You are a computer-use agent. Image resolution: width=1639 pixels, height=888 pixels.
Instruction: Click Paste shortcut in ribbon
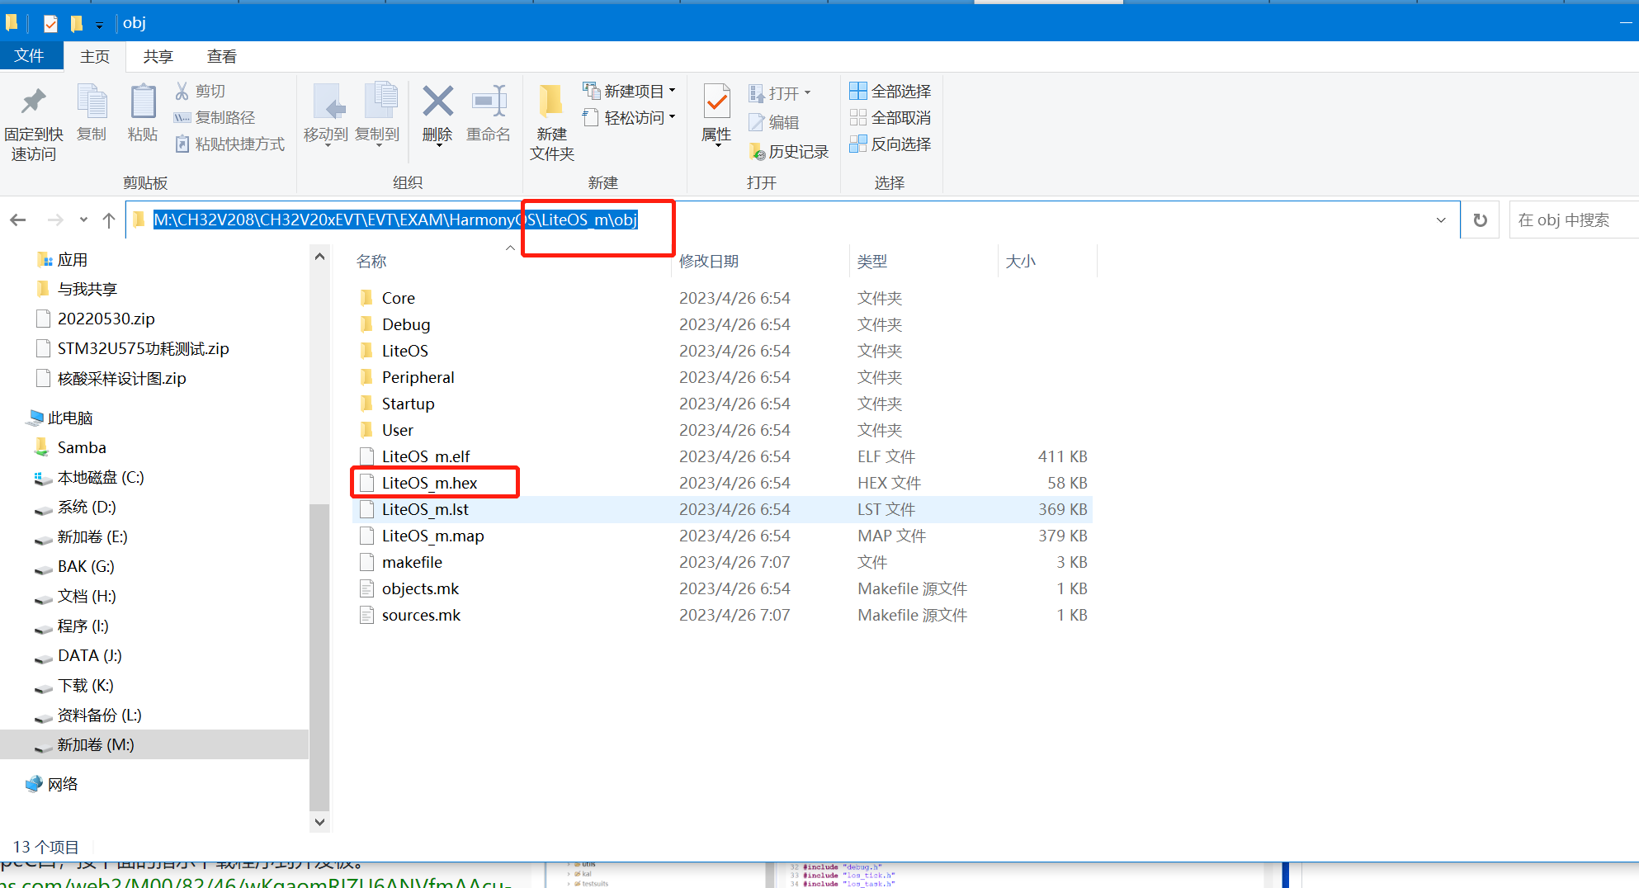229,144
